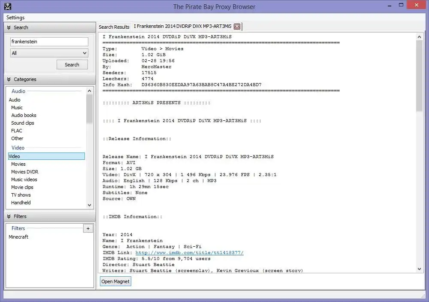The width and height of the screenshot is (429, 302).
Task: Maximize the Pirate Bay Proxy Browser window
Action: [x=401, y=5]
